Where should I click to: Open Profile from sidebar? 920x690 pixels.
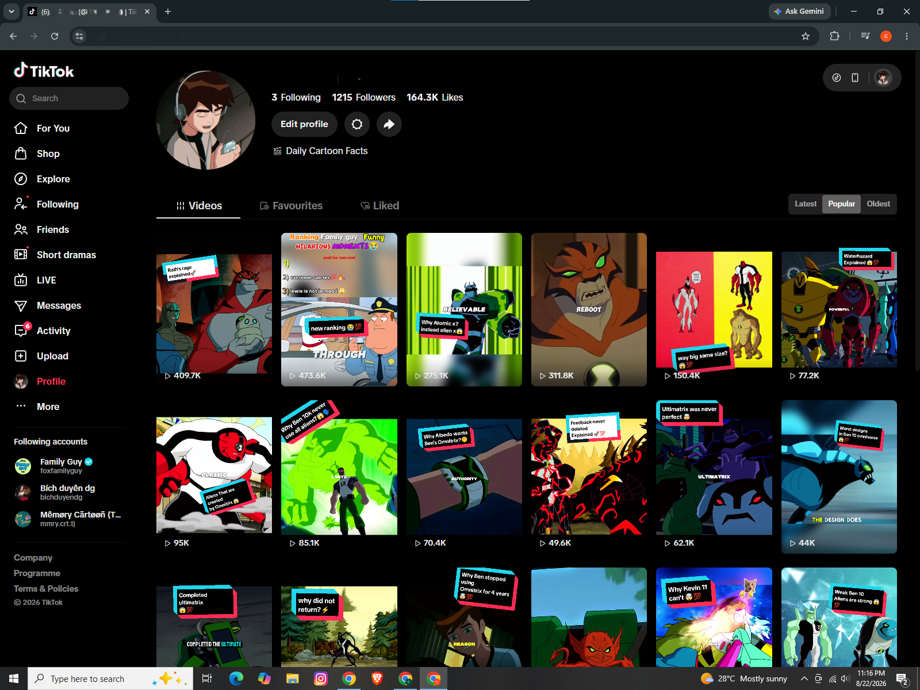tap(40, 381)
